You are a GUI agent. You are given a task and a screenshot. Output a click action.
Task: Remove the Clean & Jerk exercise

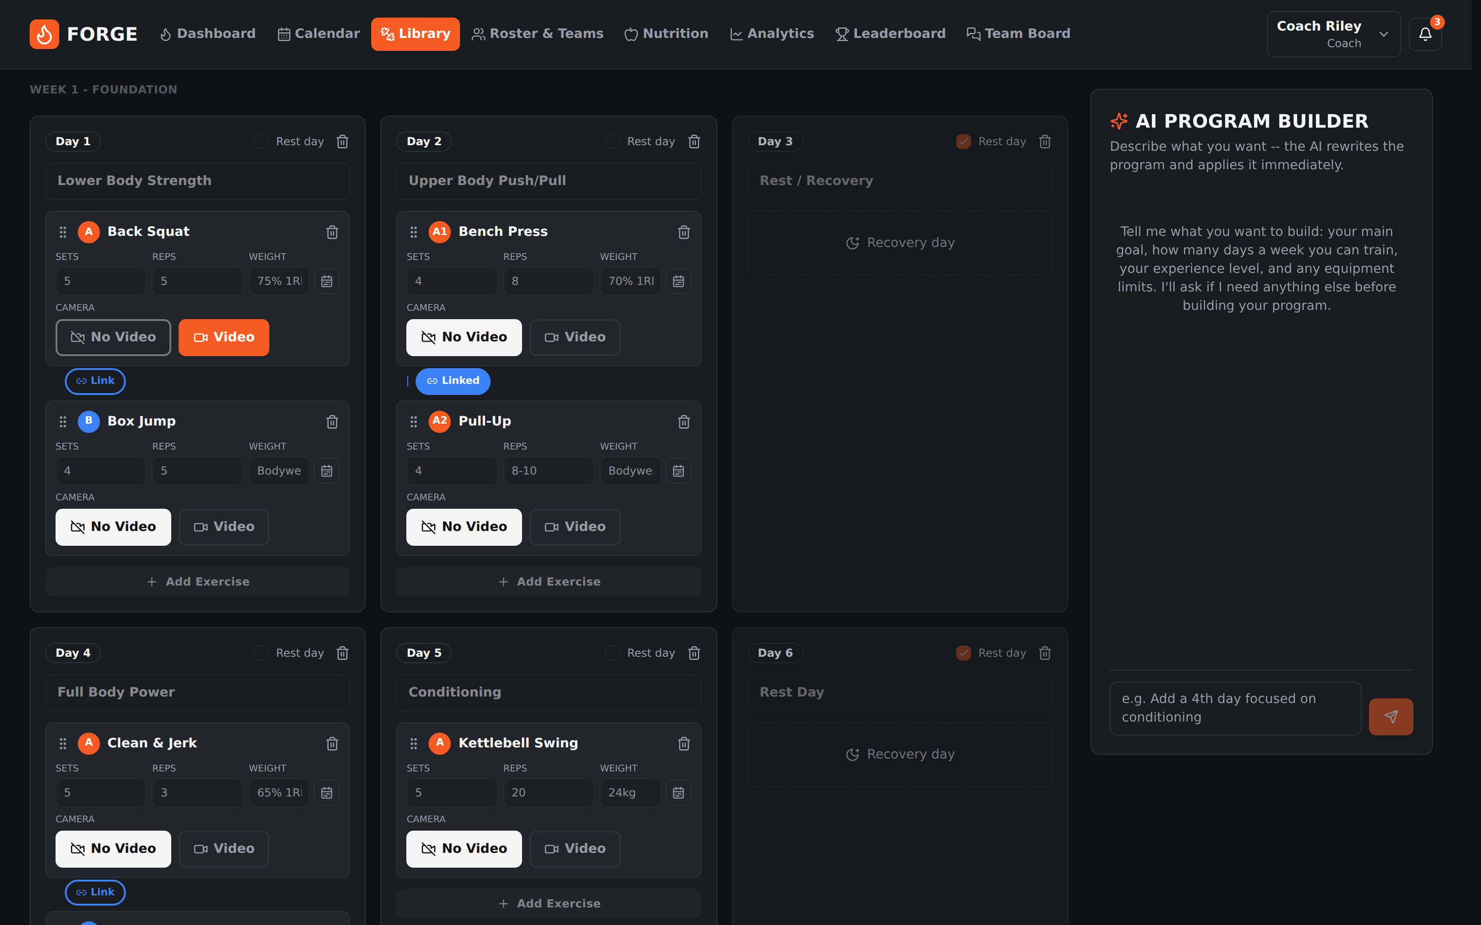click(x=332, y=743)
